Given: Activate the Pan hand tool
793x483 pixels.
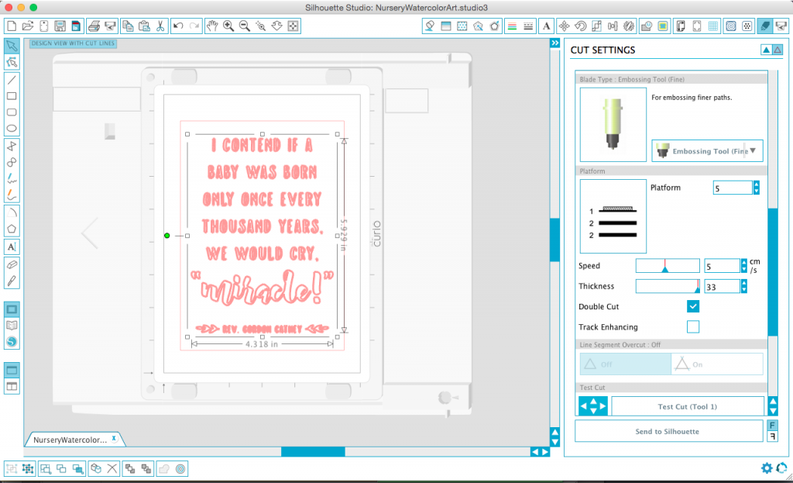Looking at the screenshot, I should click(212, 26).
